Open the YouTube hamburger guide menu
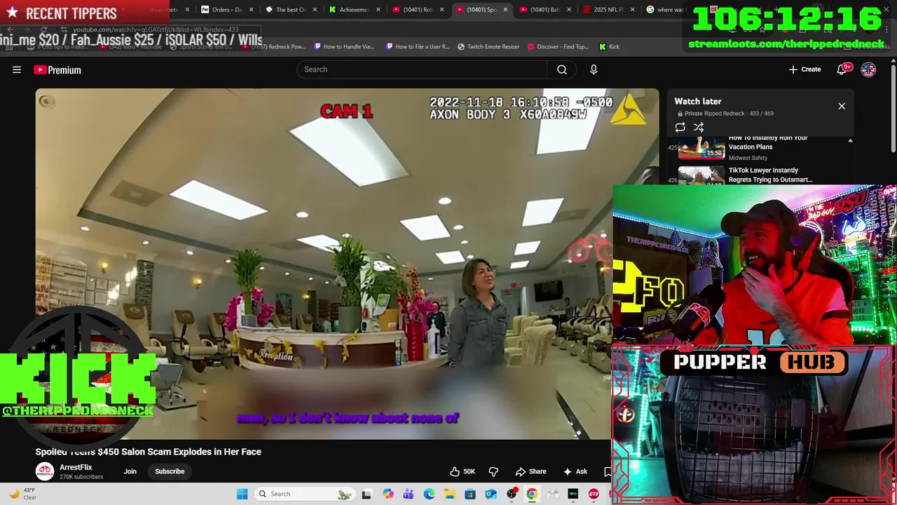The width and height of the screenshot is (897, 505). click(x=17, y=69)
